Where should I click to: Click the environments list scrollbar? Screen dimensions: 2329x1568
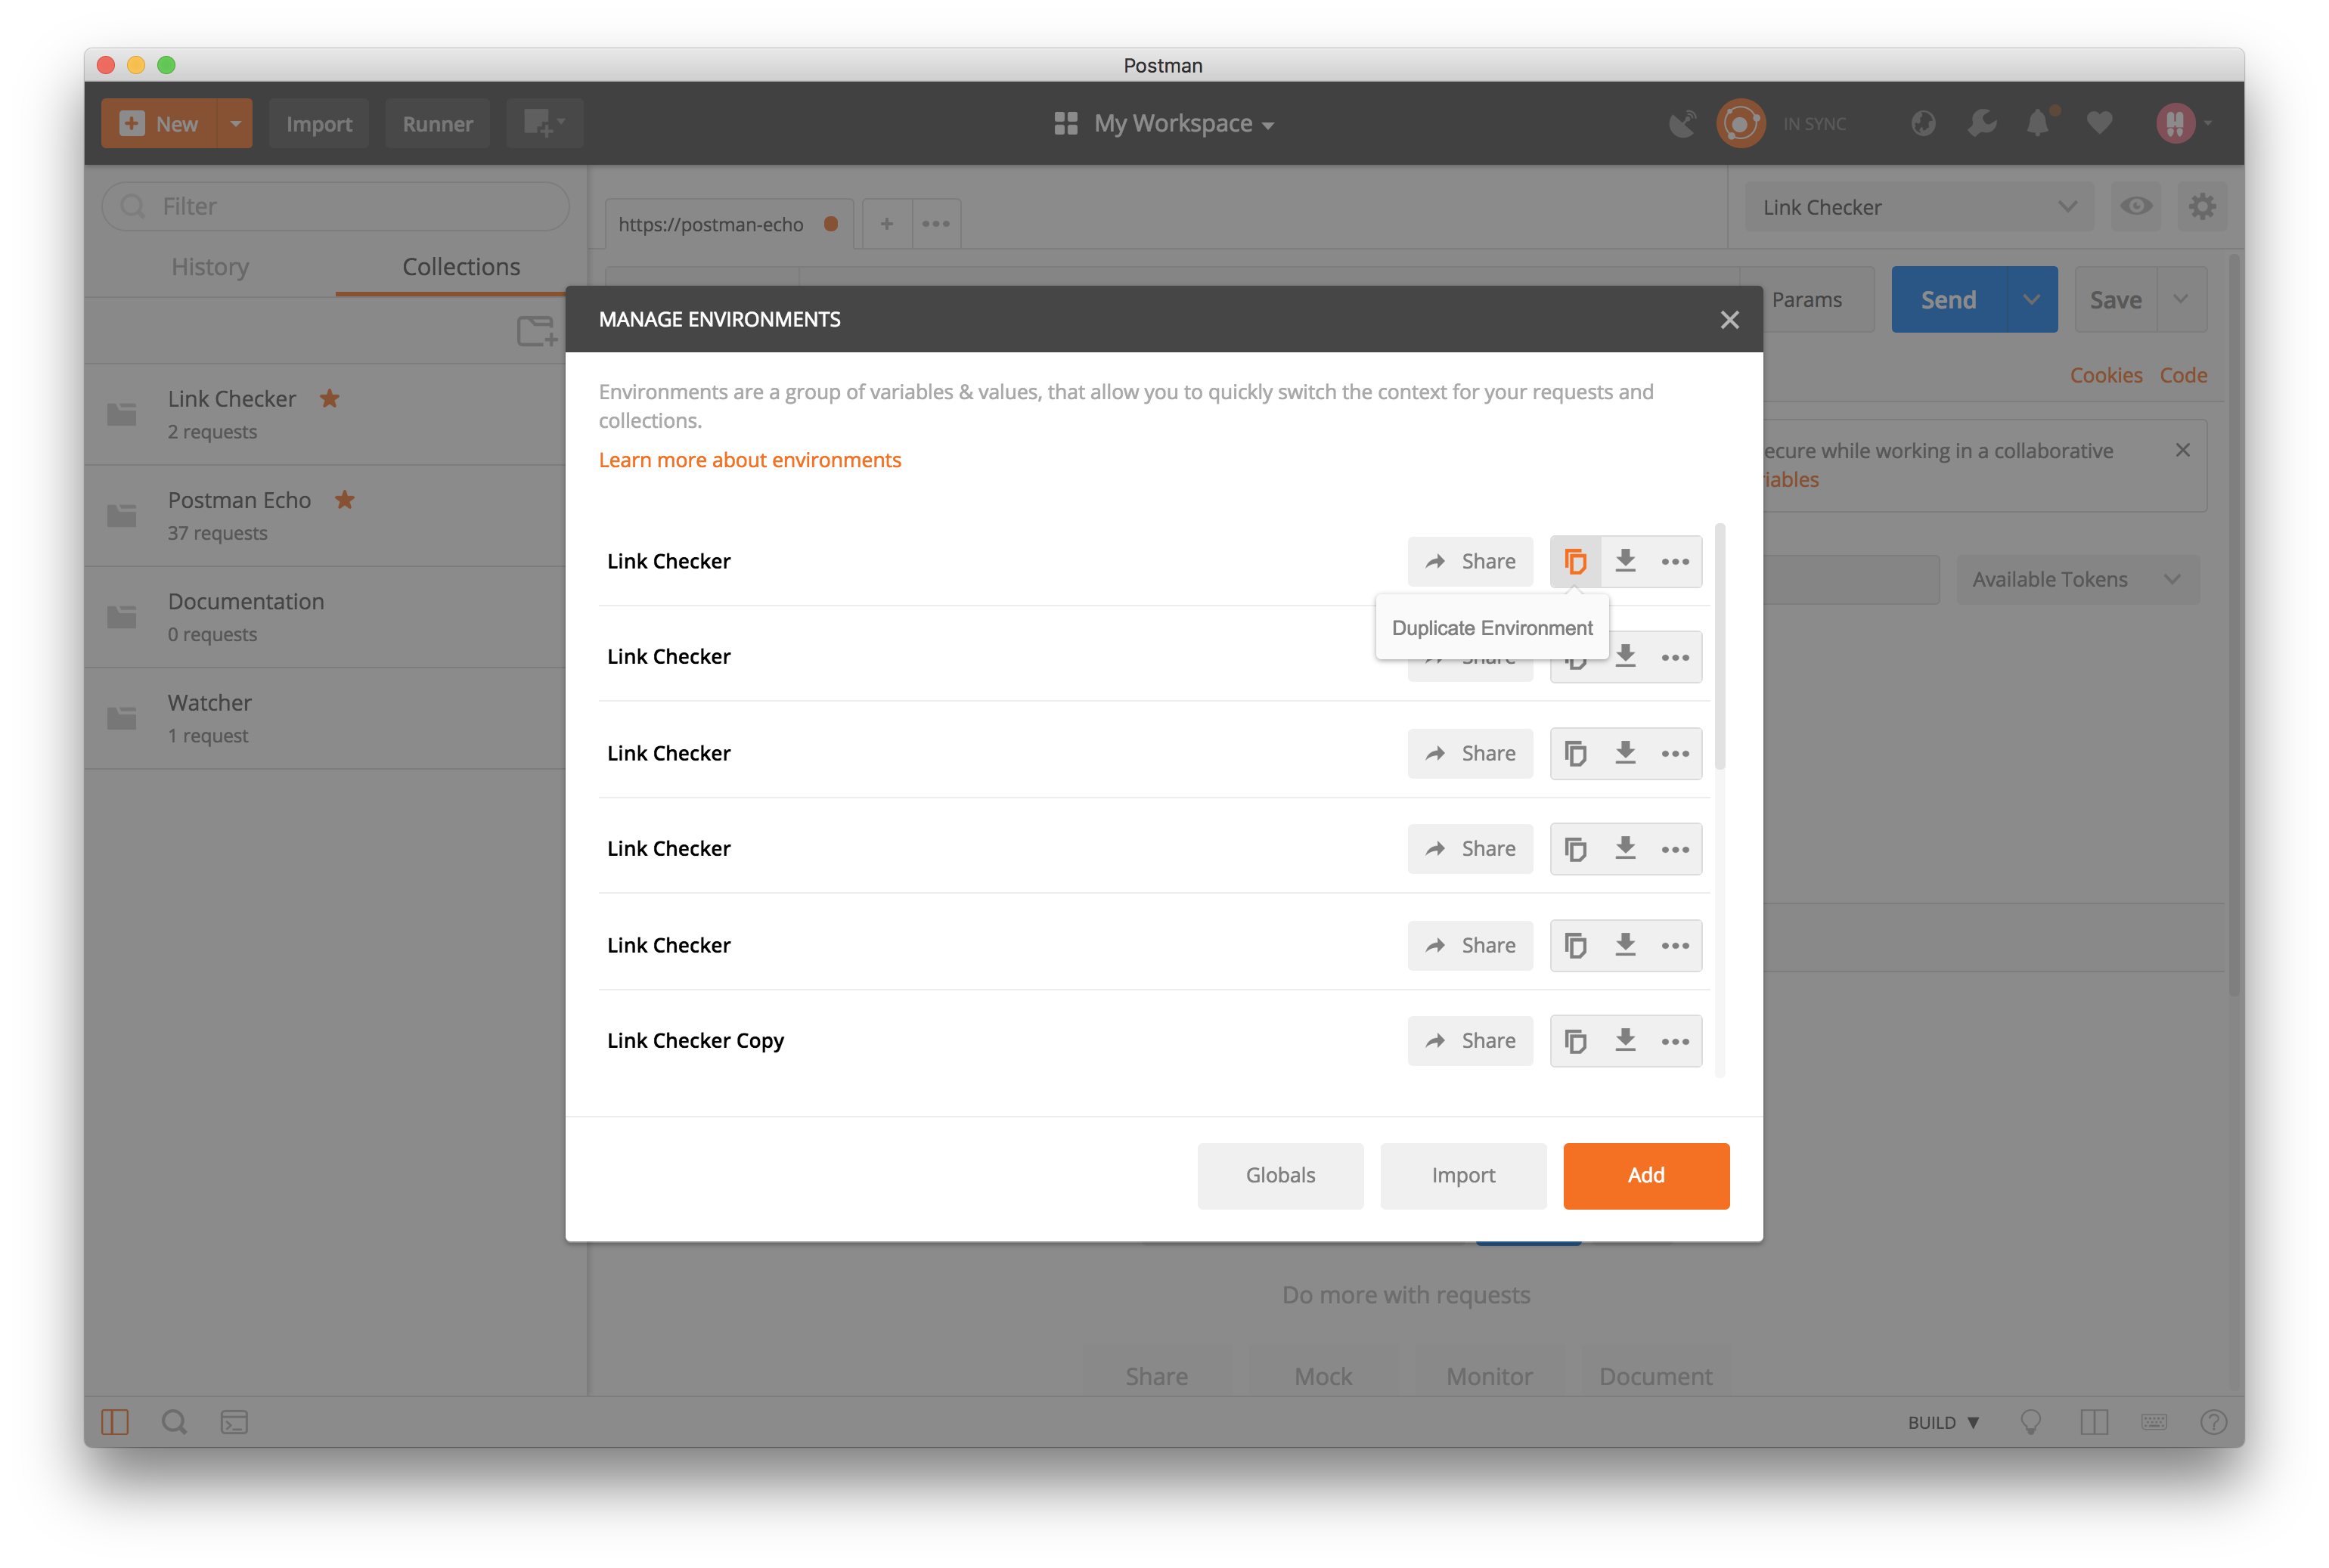tap(1720, 646)
